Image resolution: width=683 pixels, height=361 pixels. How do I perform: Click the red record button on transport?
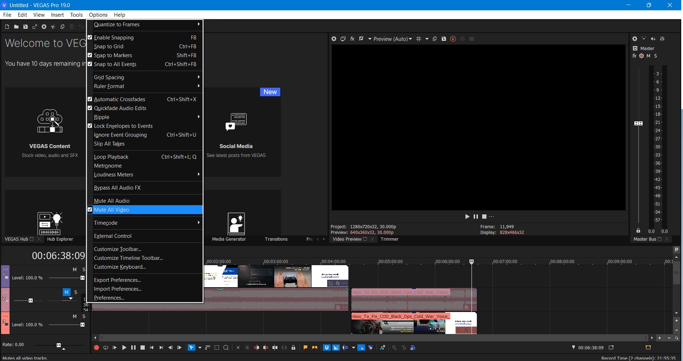click(x=96, y=348)
